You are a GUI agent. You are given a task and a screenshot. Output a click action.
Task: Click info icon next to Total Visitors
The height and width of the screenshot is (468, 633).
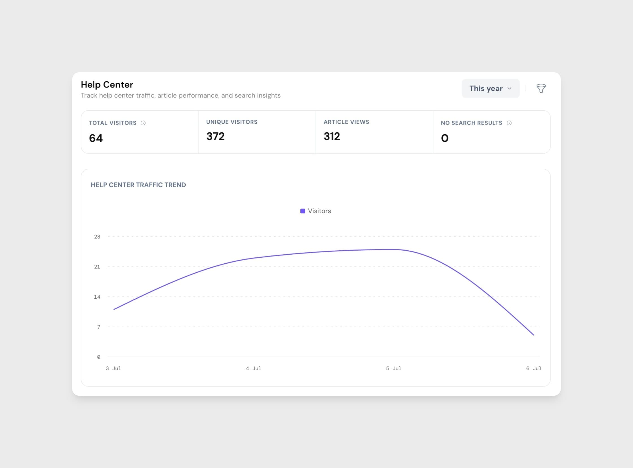pos(143,123)
